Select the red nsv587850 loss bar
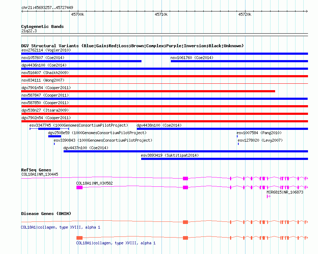This screenshot has width=318, height=254. click(x=164, y=106)
